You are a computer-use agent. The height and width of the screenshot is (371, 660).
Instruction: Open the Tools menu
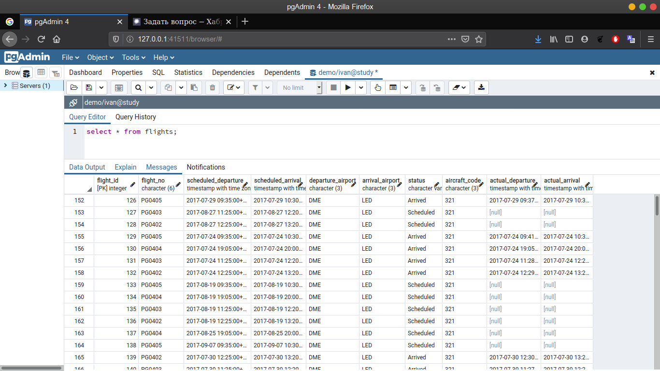pos(134,57)
